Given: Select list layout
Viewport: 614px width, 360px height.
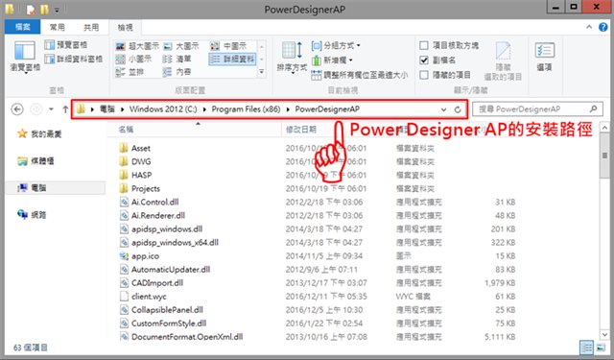Looking at the screenshot, I should [177, 60].
